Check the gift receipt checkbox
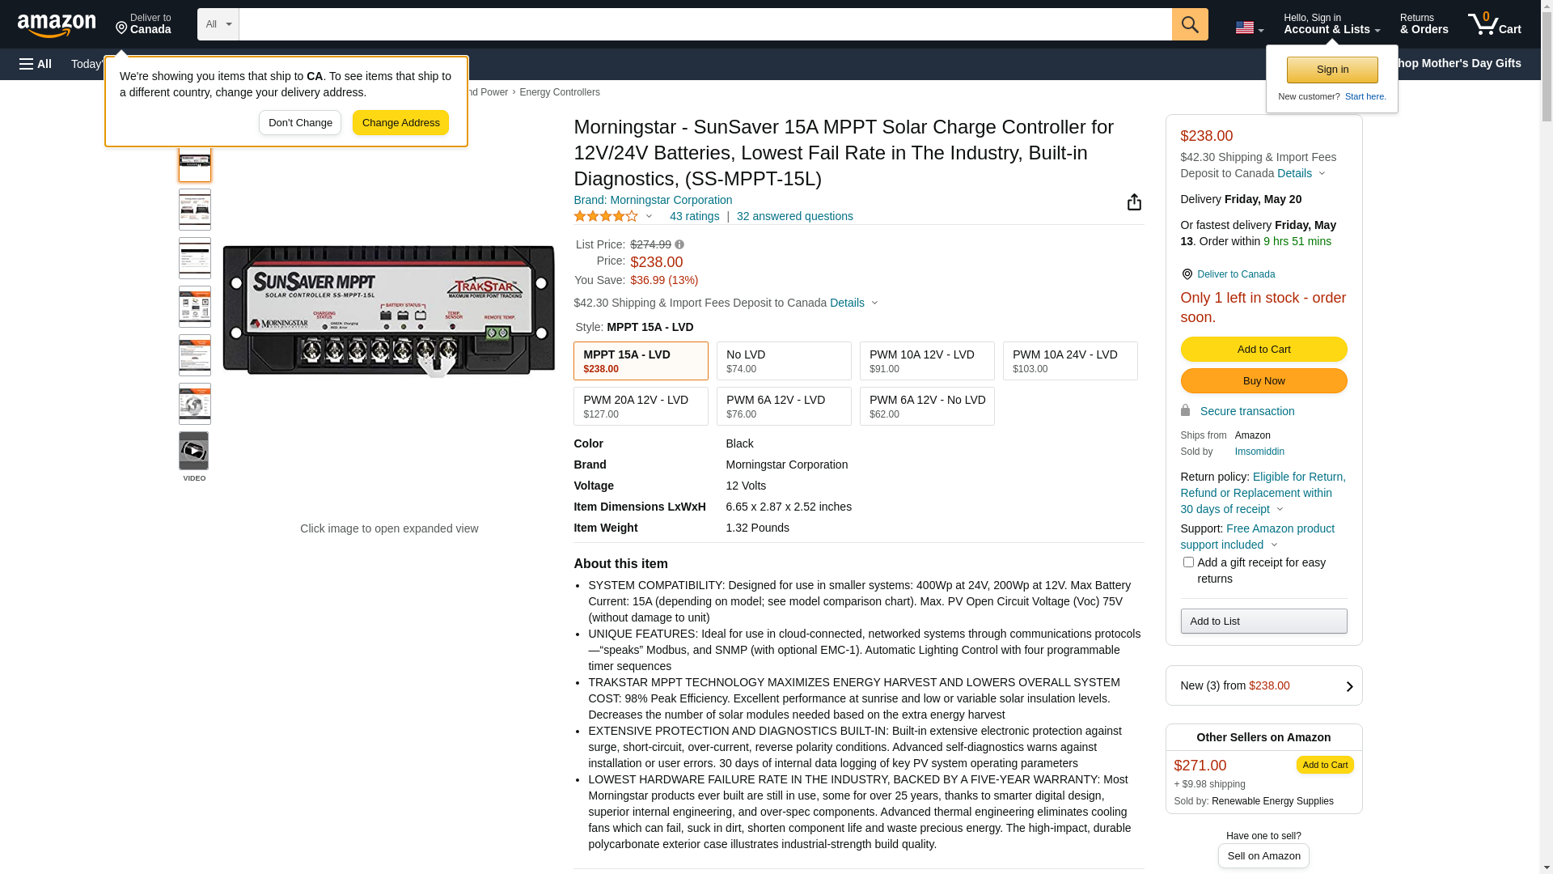Image resolution: width=1553 pixels, height=874 pixels. pyautogui.click(x=1187, y=562)
